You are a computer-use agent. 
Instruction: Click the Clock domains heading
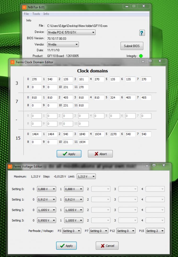click(x=93, y=71)
